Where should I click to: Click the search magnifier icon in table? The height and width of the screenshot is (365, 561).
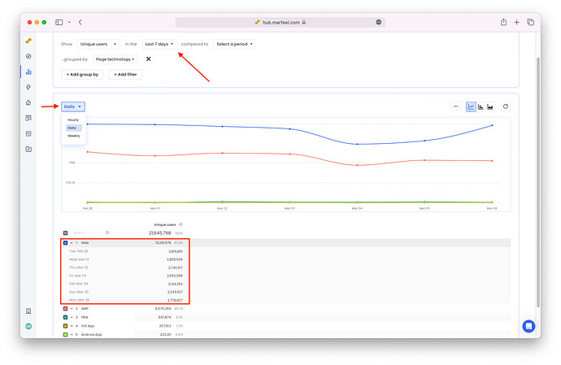[107, 232]
